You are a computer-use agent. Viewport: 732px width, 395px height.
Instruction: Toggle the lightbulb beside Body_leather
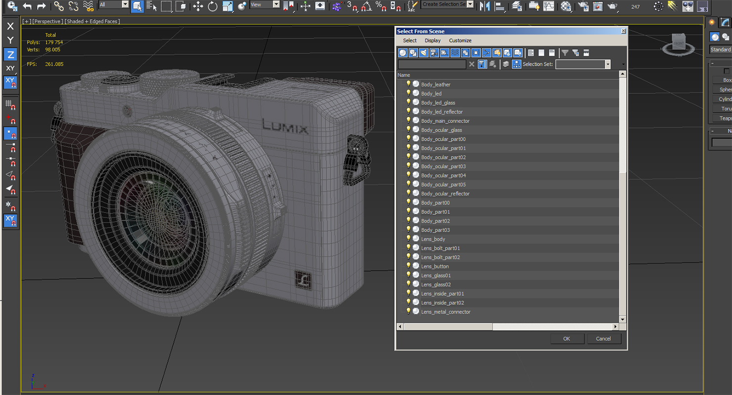pyautogui.click(x=409, y=84)
